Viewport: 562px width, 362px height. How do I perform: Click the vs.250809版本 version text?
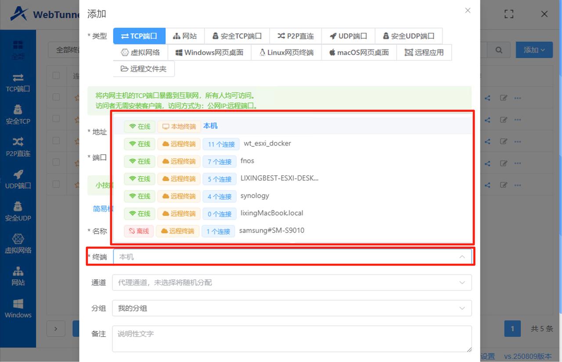[528, 357]
